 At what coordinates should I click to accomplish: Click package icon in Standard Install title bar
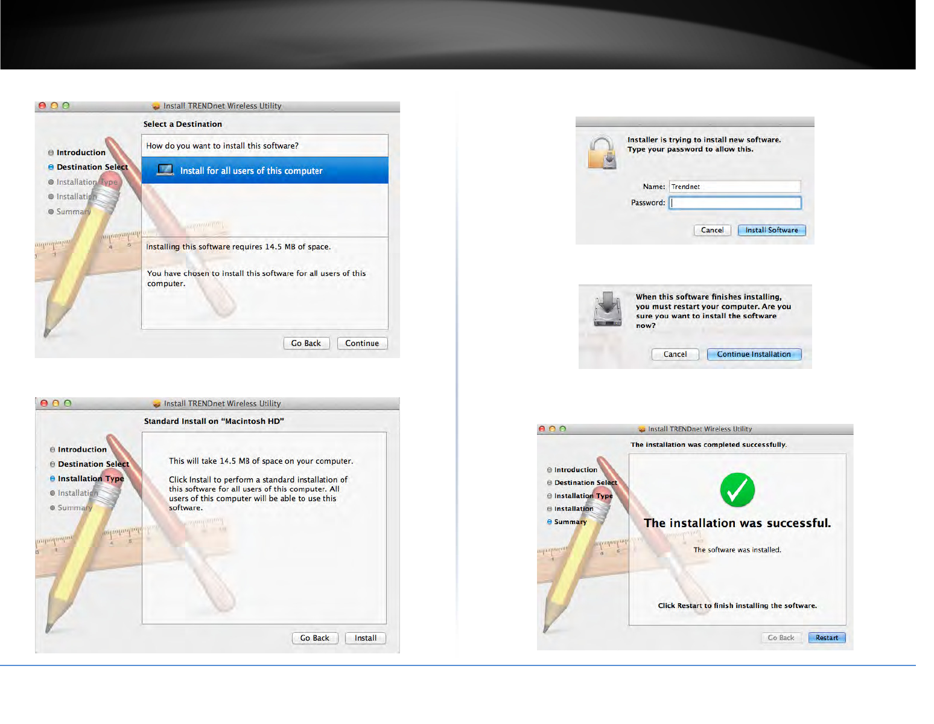click(157, 403)
